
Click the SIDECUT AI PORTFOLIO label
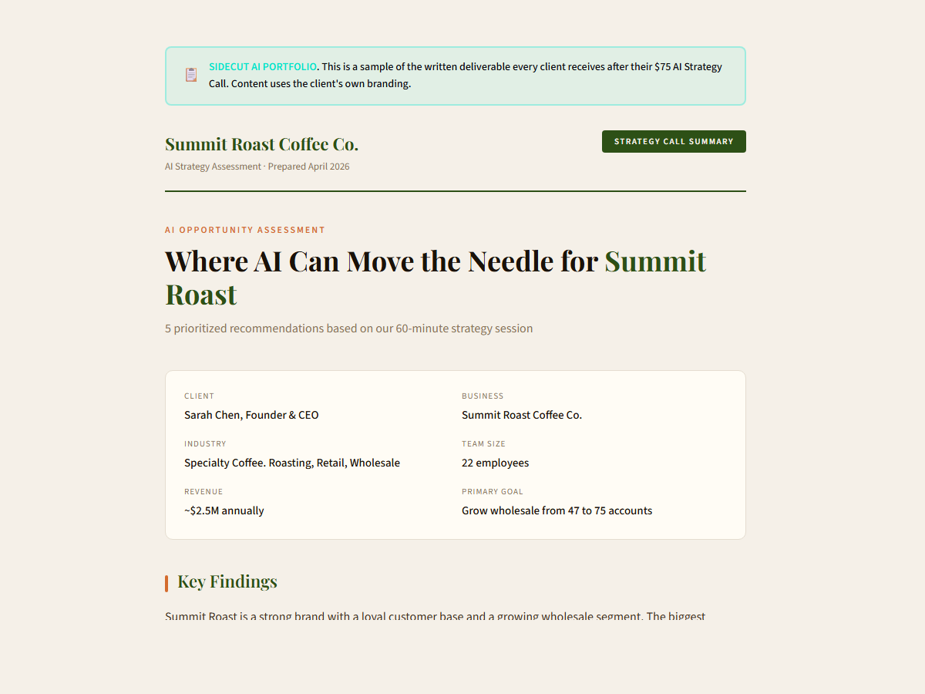point(262,67)
